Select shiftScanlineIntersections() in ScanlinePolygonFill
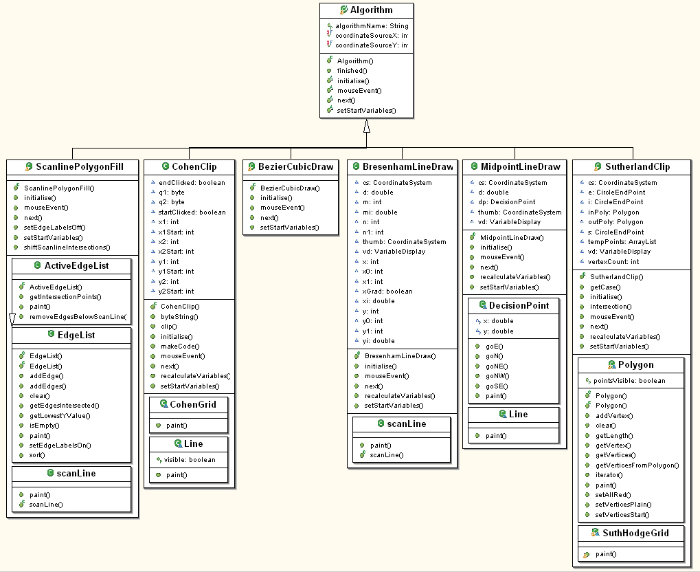This screenshot has height=572, width=700. 67,247
